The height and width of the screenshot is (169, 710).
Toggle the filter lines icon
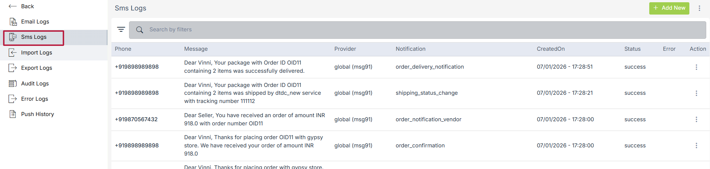point(121,29)
